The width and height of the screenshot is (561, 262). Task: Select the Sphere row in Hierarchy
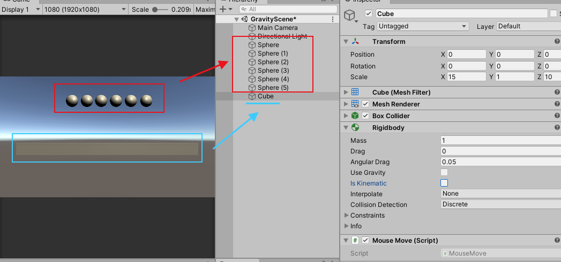point(278,45)
